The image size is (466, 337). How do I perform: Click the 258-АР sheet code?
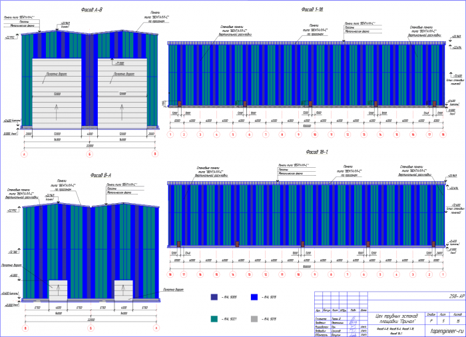pyautogui.click(x=457, y=296)
